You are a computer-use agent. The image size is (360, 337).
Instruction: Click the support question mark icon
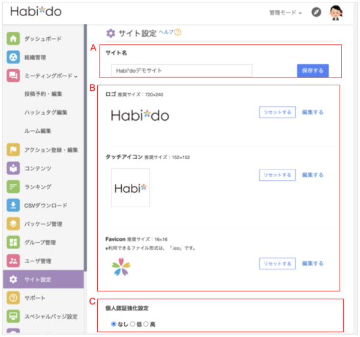(13, 298)
